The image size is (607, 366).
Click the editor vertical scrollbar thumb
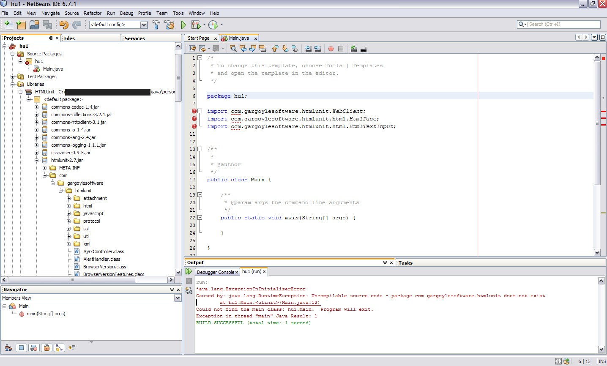(597, 123)
